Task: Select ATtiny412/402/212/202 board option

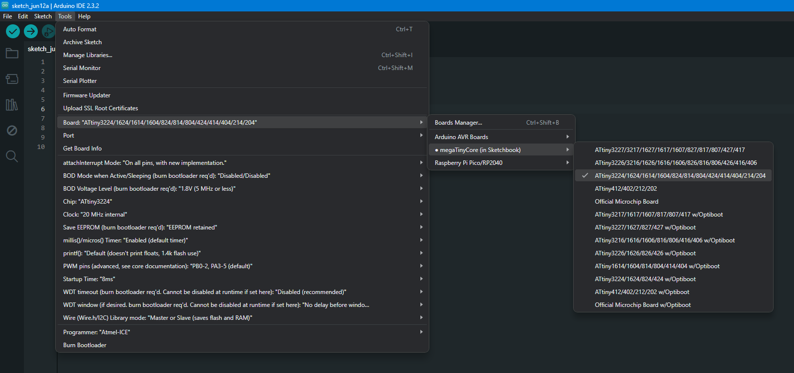Action: pos(673,189)
